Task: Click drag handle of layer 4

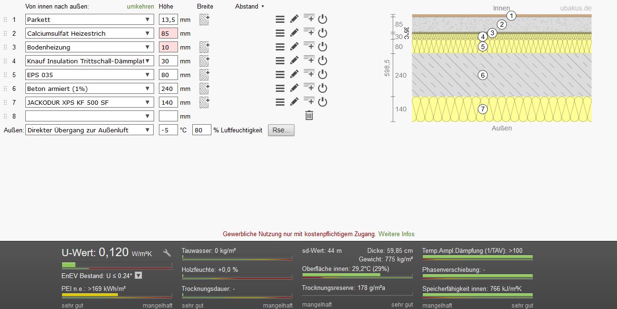Action: 5,61
